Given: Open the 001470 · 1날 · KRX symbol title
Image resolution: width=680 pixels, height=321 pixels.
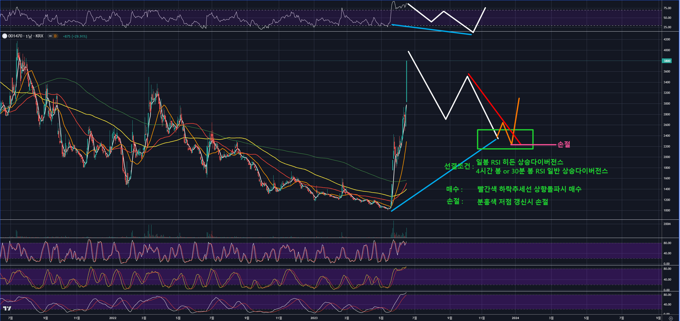Looking at the screenshot, I should click(x=26, y=36).
